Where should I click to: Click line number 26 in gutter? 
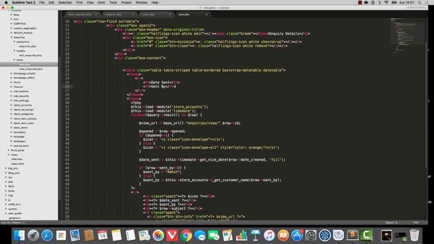(67, 87)
